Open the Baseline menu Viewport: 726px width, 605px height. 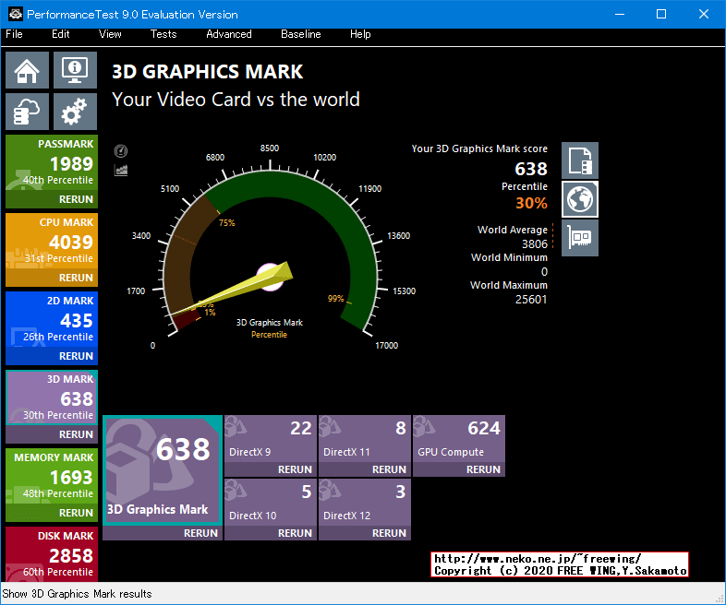click(x=300, y=34)
